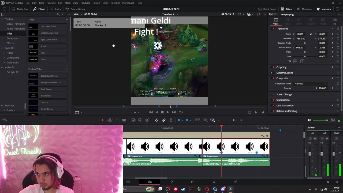Adjust the monitor volume slider
The width and height of the screenshot is (343, 193).
click(x=320, y=120)
